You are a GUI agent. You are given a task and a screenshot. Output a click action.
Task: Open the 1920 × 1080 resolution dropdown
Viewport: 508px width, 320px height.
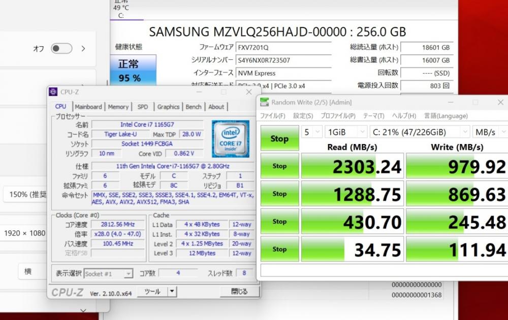pos(23,233)
